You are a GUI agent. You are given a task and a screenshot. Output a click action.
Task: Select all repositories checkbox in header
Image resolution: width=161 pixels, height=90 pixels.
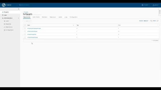click(x=25, y=25)
